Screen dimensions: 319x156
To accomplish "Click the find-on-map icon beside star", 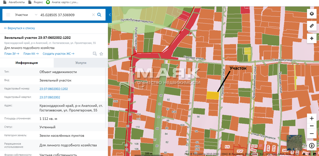I will pos(94,54).
